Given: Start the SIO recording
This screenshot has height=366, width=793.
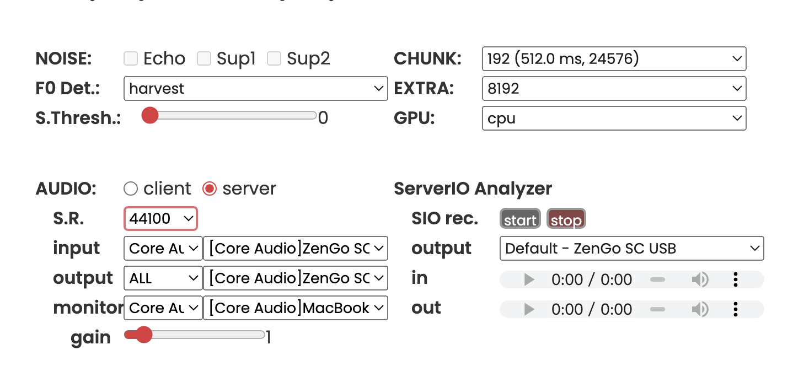Looking at the screenshot, I should pyautogui.click(x=519, y=218).
